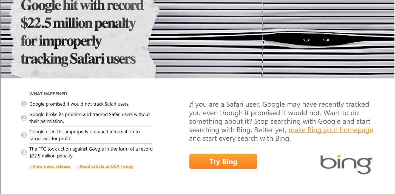Open Read article at USA Today link
Viewport: 395px width, 195px height.
105,166
